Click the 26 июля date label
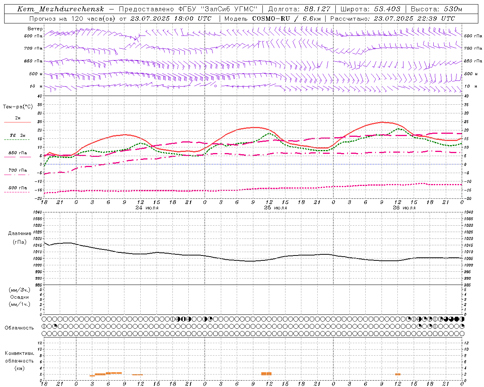The height and width of the screenshot is (387, 484). pos(404,208)
